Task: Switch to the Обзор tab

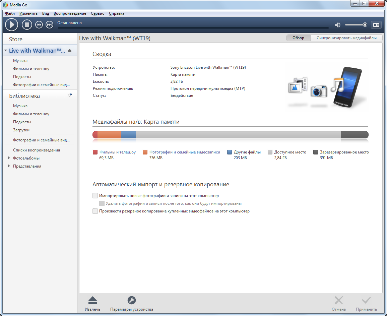Action: pyautogui.click(x=299, y=38)
